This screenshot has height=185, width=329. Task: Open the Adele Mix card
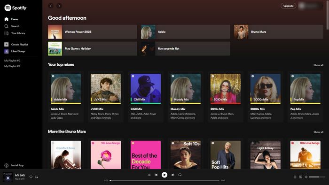pyautogui.click(x=66, y=97)
